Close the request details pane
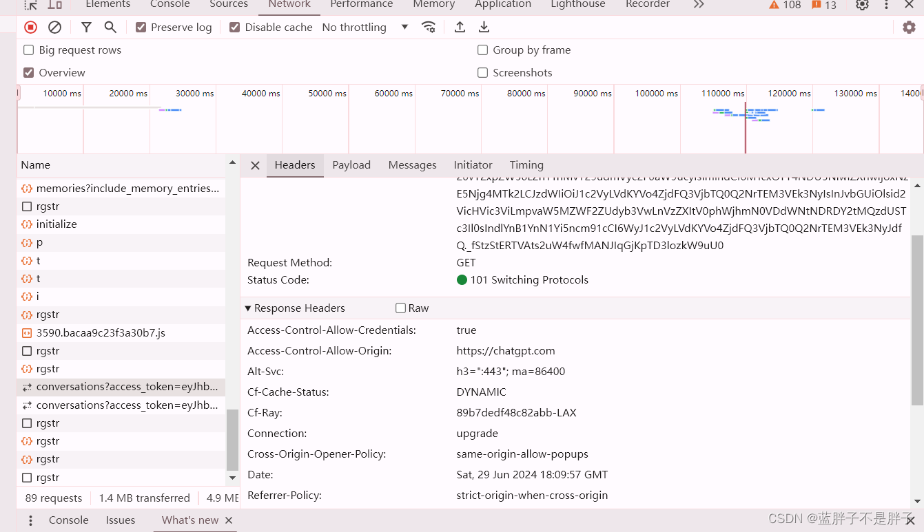The height and width of the screenshot is (532, 924). (x=255, y=165)
